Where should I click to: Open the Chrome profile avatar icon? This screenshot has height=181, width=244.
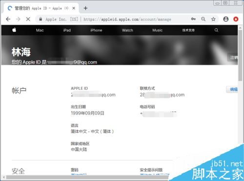[x=226, y=19]
